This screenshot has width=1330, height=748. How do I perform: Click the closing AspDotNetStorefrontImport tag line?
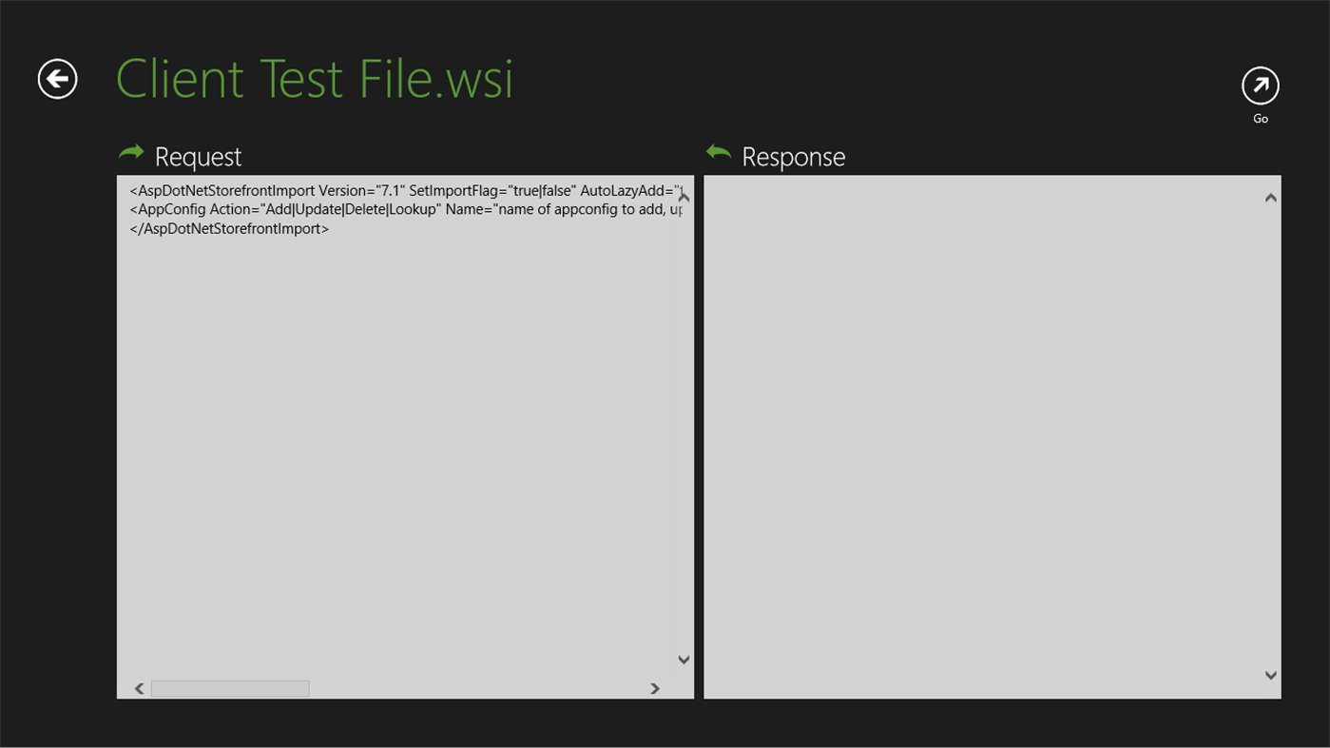coord(229,228)
